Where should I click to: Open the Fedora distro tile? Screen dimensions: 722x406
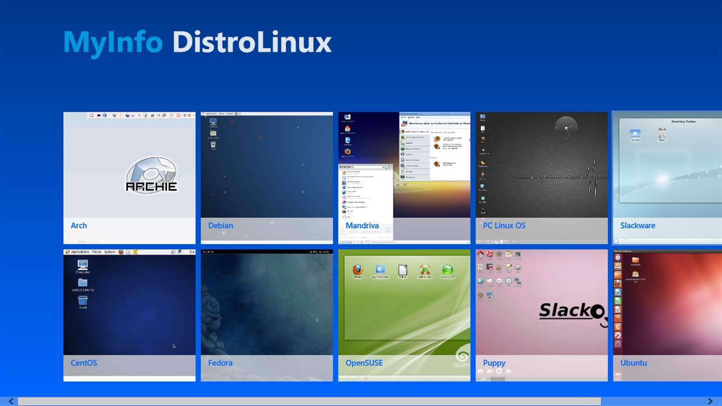coord(267,315)
